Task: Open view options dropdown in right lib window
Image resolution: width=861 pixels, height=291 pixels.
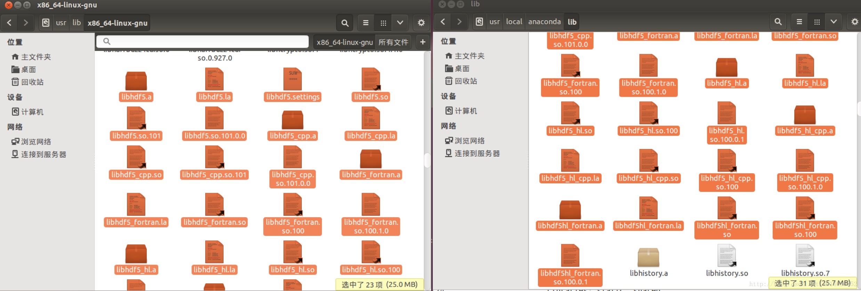Action: click(834, 22)
